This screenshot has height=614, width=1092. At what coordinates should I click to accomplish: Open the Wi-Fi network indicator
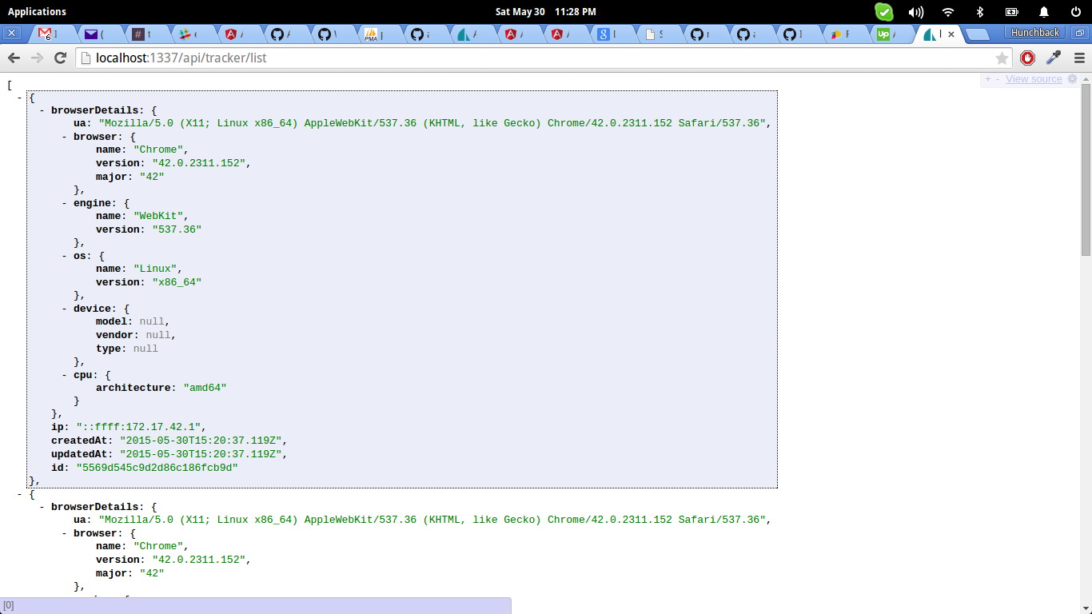pyautogui.click(x=948, y=12)
